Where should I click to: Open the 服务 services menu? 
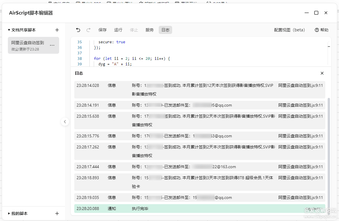150,30
